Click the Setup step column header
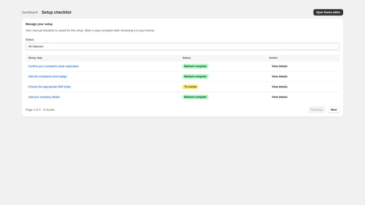Viewport: 365px width, 205px height. pyautogui.click(x=35, y=58)
